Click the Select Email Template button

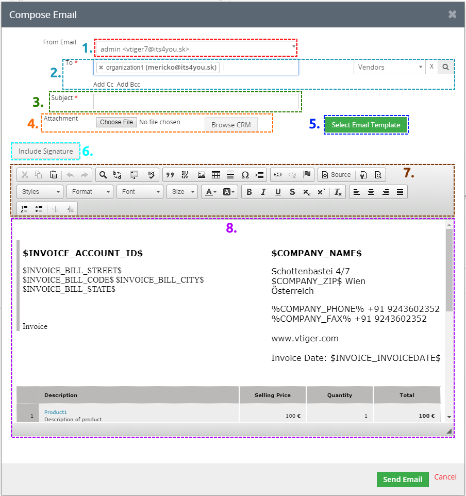pos(365,125)
